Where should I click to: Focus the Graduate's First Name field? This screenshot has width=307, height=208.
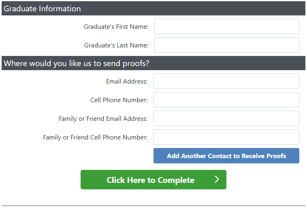226,26
